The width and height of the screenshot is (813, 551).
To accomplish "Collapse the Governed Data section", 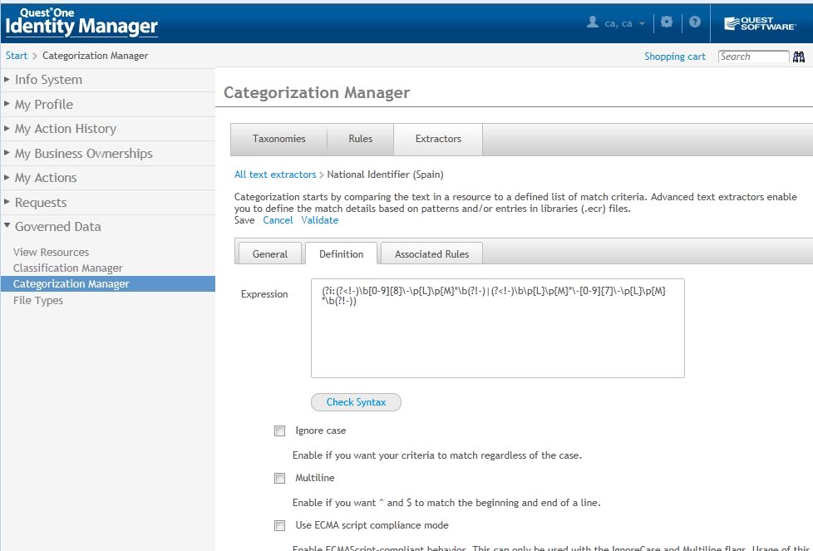I will tap(57, 227).
